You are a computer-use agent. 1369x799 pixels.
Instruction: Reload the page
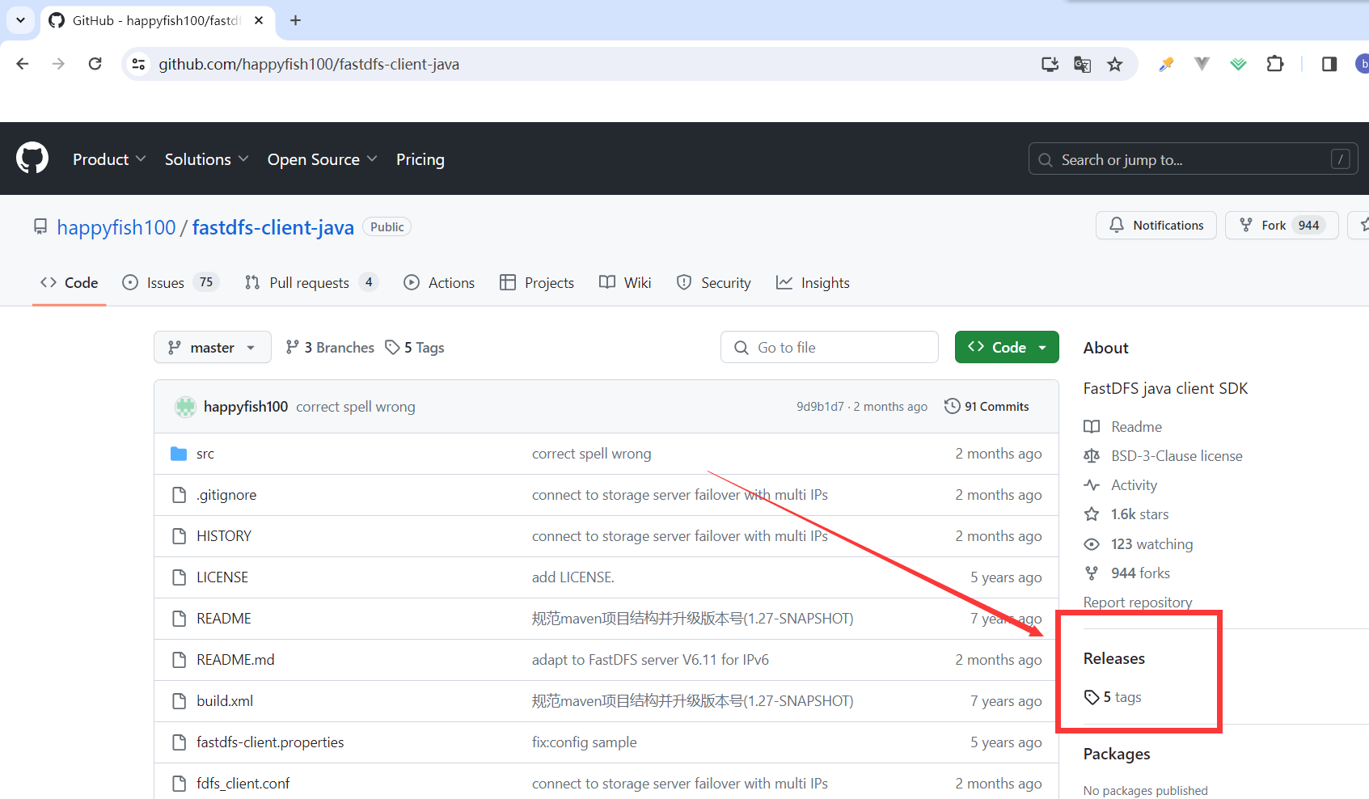pos(95,64)
